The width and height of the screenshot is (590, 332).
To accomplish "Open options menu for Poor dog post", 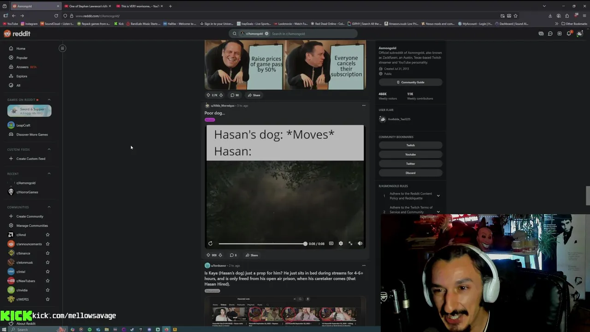I will (364, 106).
